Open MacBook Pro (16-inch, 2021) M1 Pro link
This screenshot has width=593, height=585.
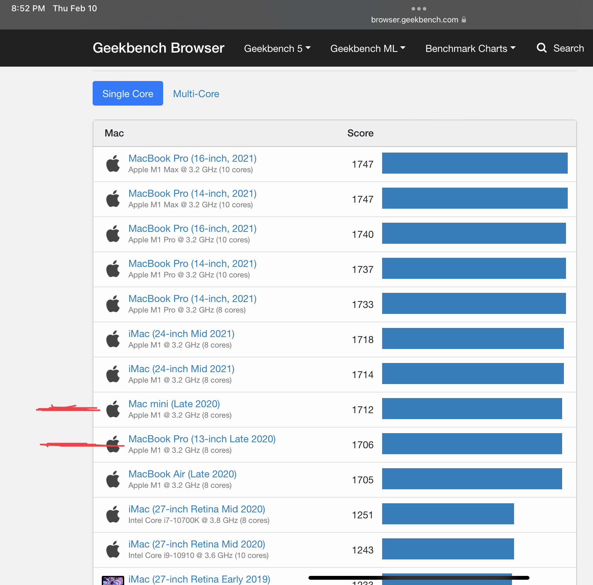click(x=193, y=228)
